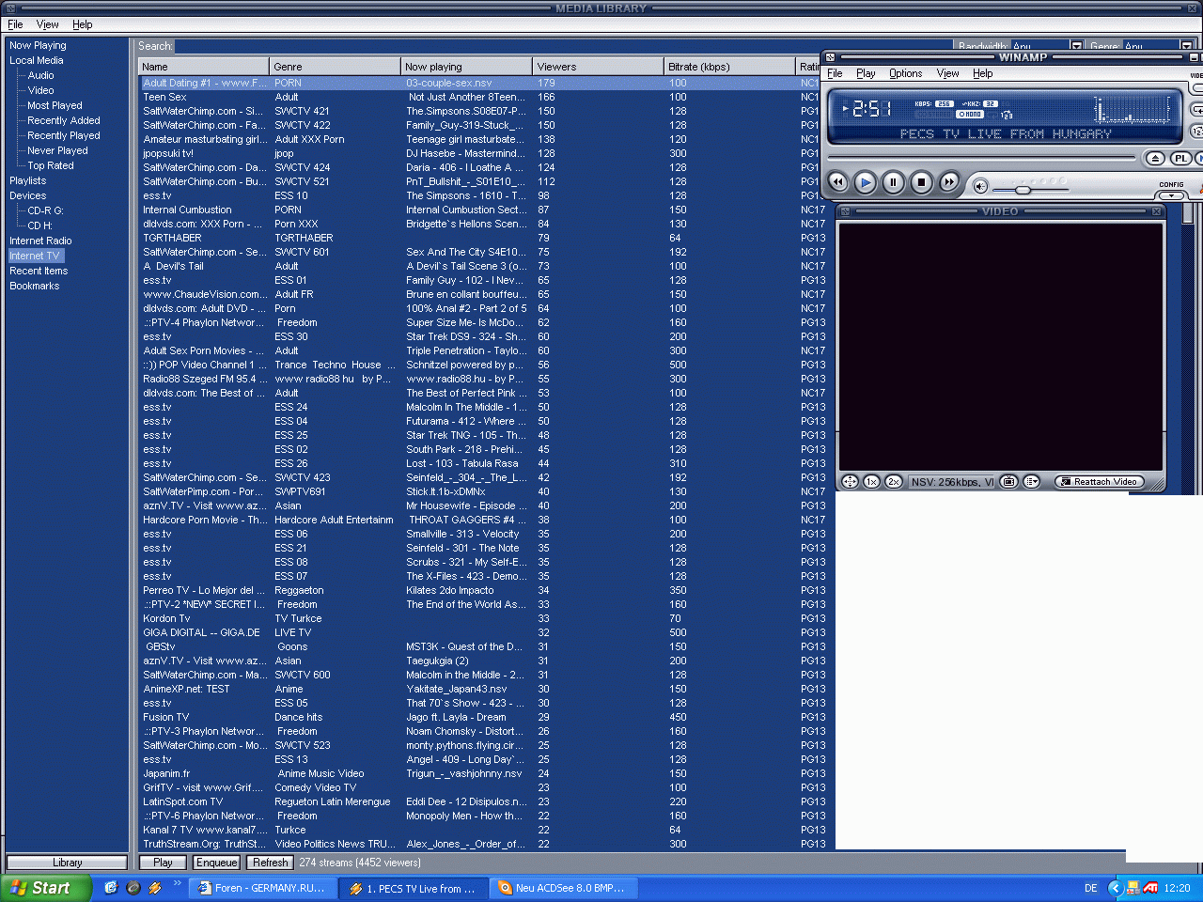Set video to 2x size
The width and height of the screenshot is (1203, 902).
(x=893, y=482)
